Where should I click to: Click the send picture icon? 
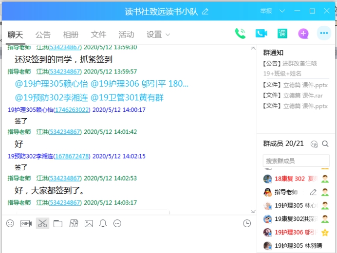tap(89, 223)
